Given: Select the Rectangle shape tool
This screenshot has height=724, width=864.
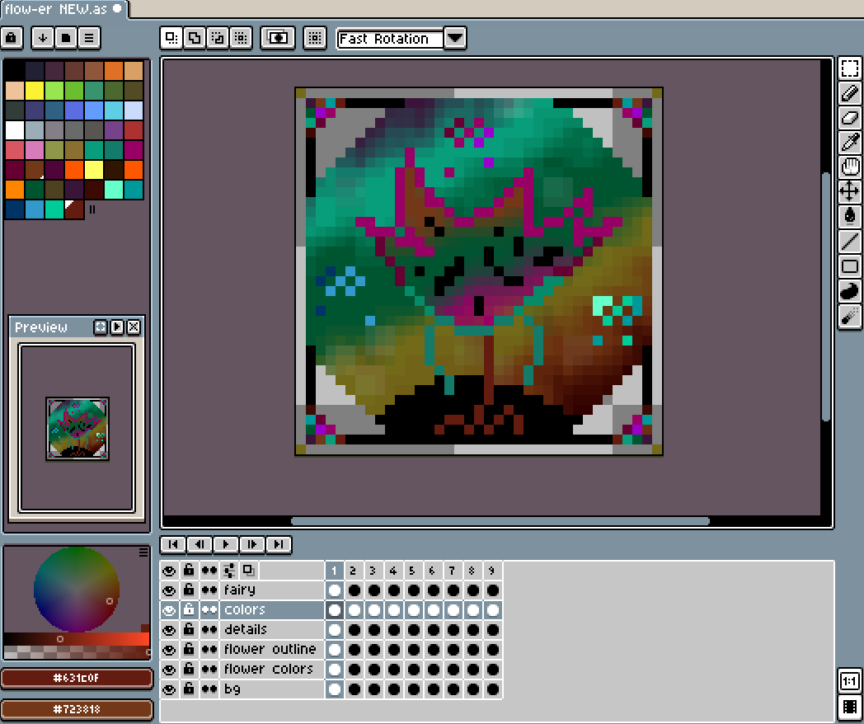Looking at the screenshot, I should click(849, 266).
